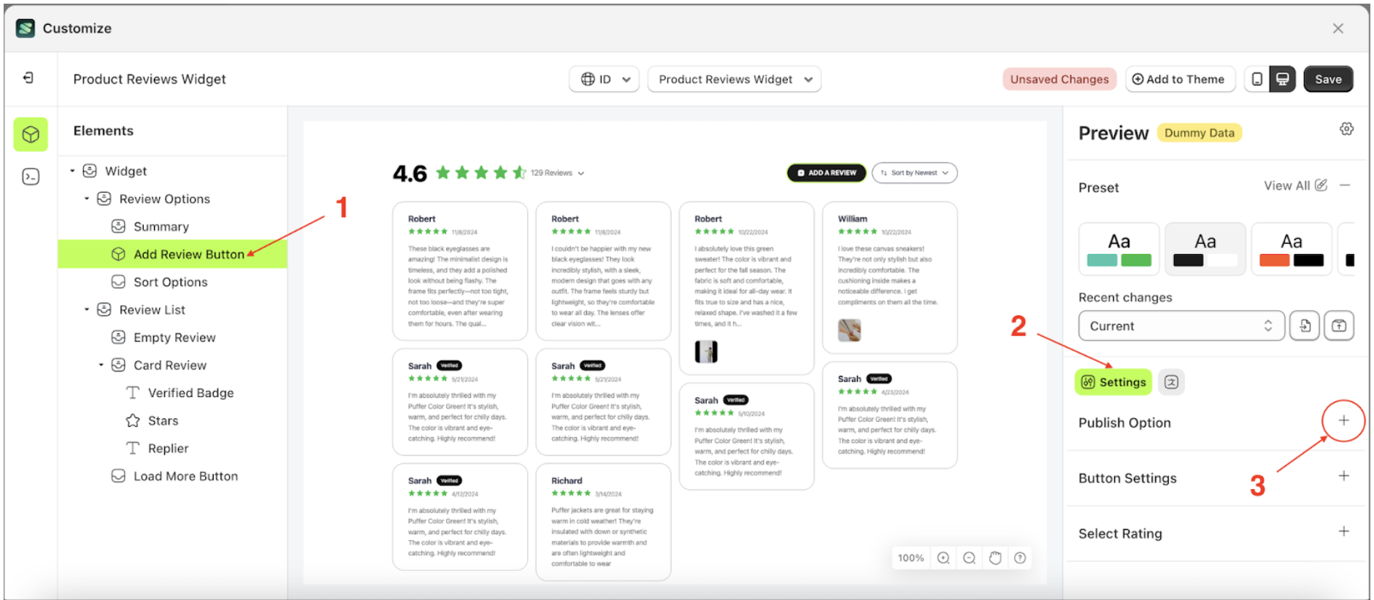Open the Elements cube sidebar icon
This screenshot has height=600, width=1374.
31,134
